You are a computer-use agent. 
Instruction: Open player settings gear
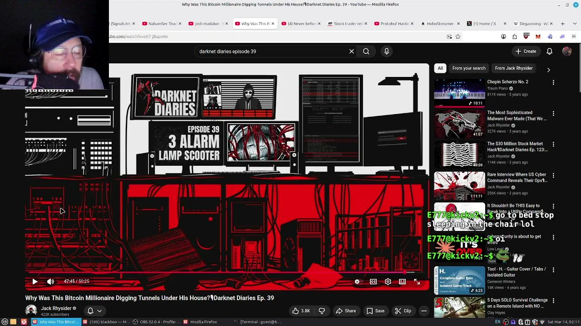coord(388,282)
